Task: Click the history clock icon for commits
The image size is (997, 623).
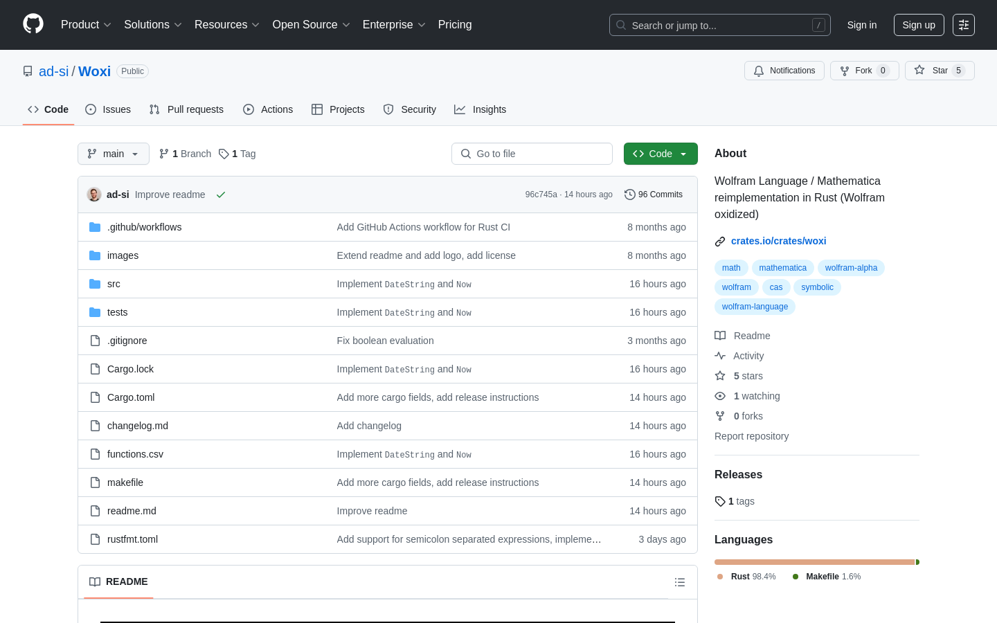Action: tap(629, 195)
